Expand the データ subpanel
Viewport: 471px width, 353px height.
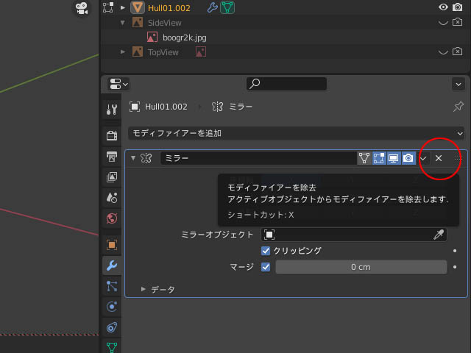[144, 289]
